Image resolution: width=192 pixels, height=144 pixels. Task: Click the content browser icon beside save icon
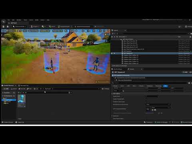[8, 27]
